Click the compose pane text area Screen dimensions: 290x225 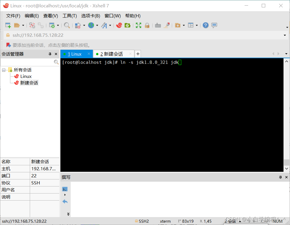point(179,199)
